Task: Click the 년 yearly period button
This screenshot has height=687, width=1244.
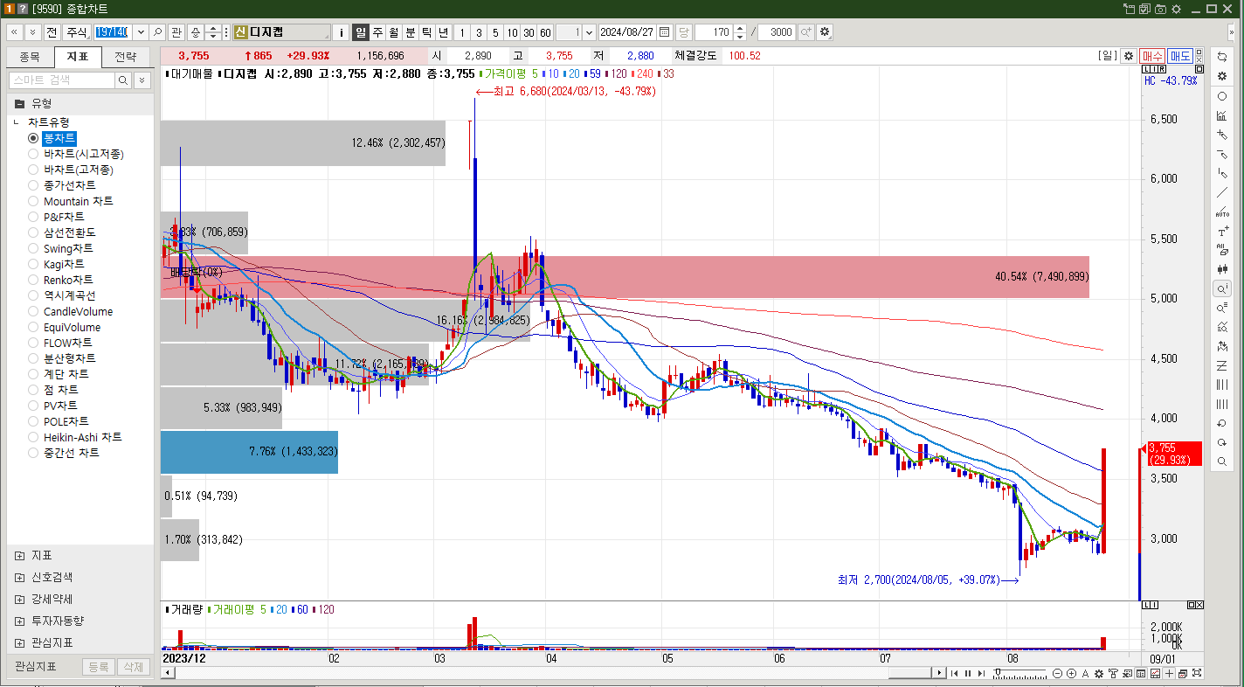Action: (x=443, y=32)
